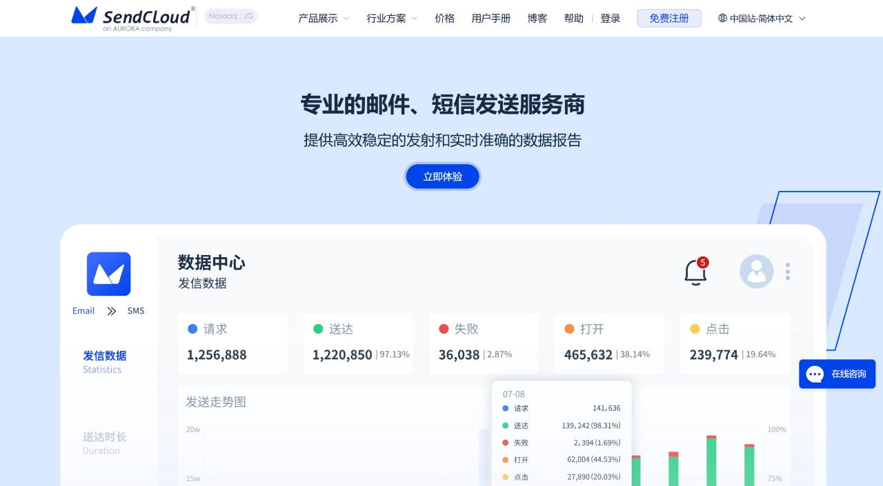This screenshot has width=883, height=486.
Task: Click the yellow dot beside 点击 card
Action: pyautogui.click(x=695, y=329)
